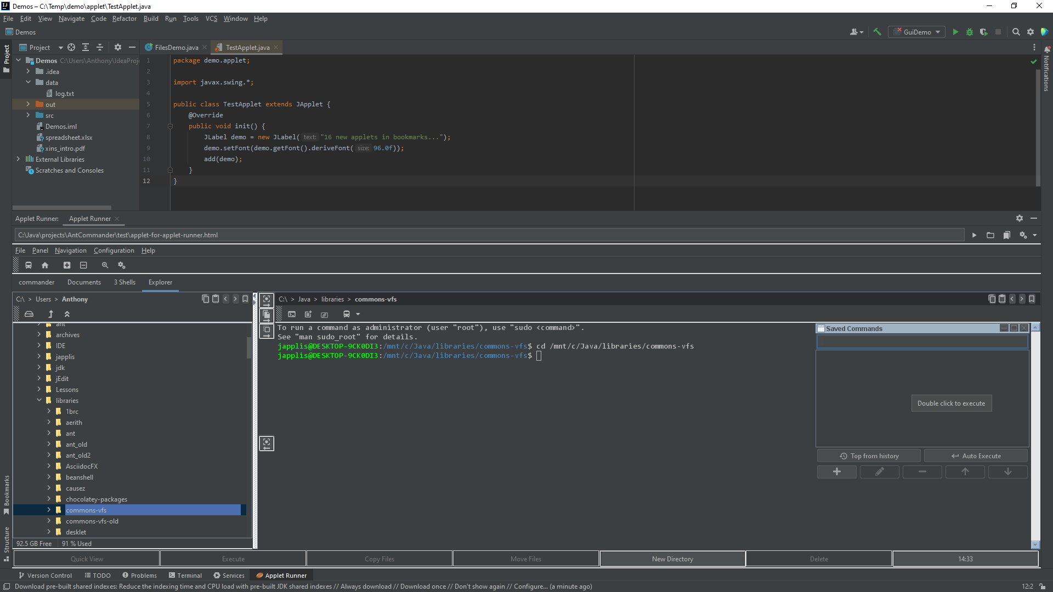Click the home icon in the commander toolbar
The height and width of the screenshot is (592, 1053).
click(x=45, y=265)
